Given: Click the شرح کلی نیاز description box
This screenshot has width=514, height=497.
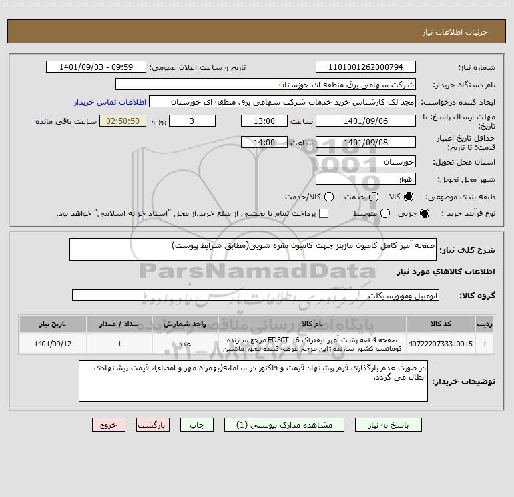Looking at the screenshot, I should coord(253,250).
